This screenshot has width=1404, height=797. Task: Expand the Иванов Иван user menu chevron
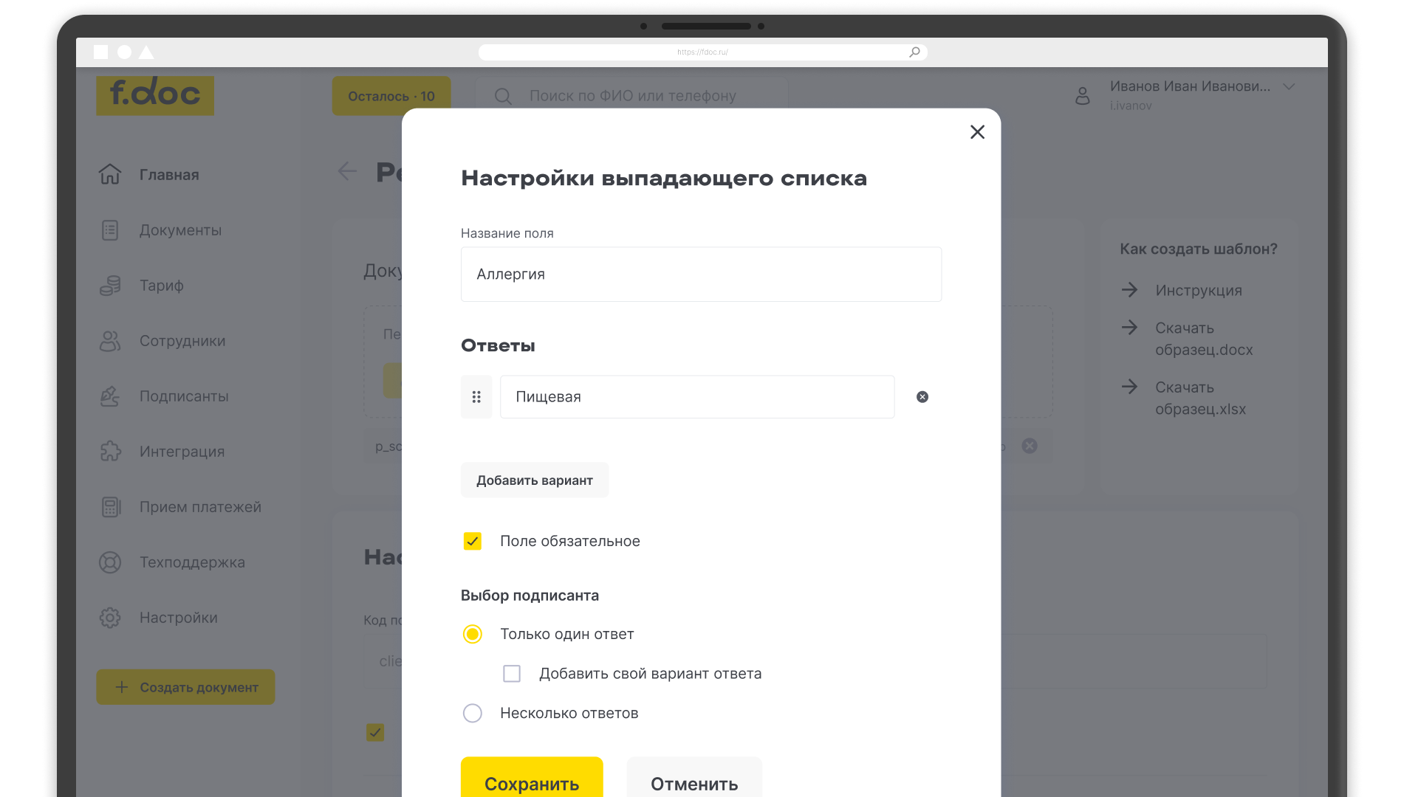(1290, 86)
